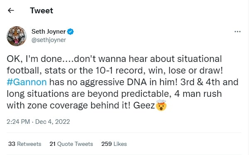Open Seth Joyner's profile from display name
The image size is (249, 155).
[49, 32]
